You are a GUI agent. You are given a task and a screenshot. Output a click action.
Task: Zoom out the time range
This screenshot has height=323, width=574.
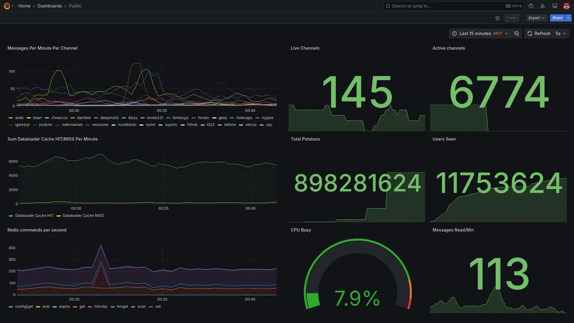coord(517,34)
